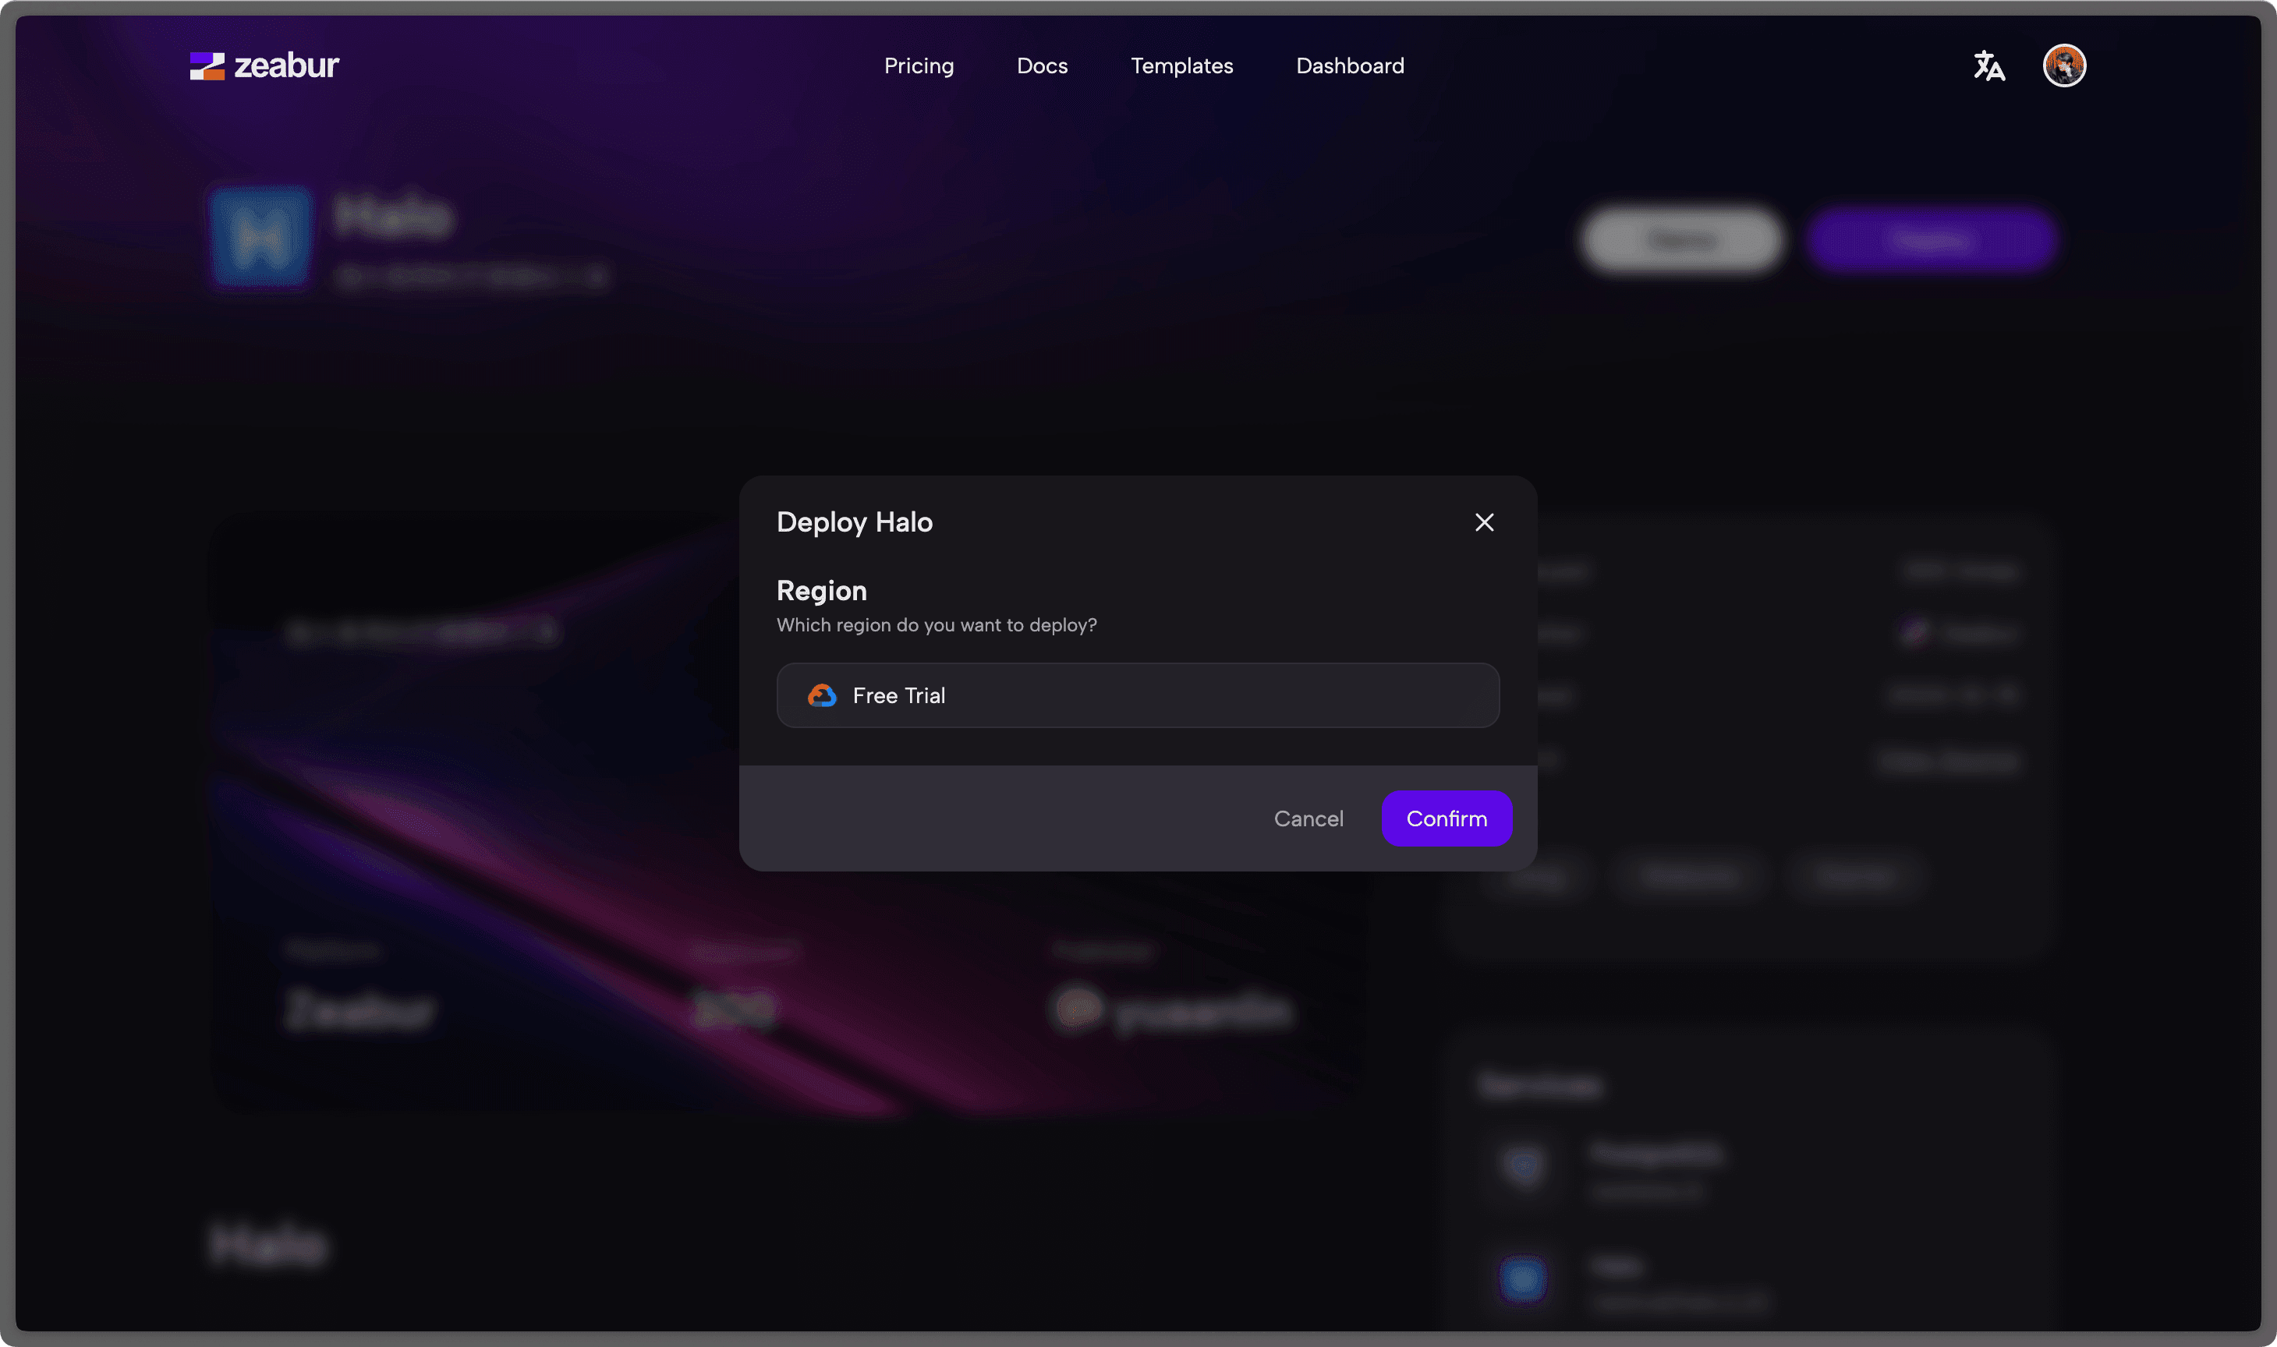Click the user profile avatar icon
This screenshot has height=1347, width=2277.
2064,64
